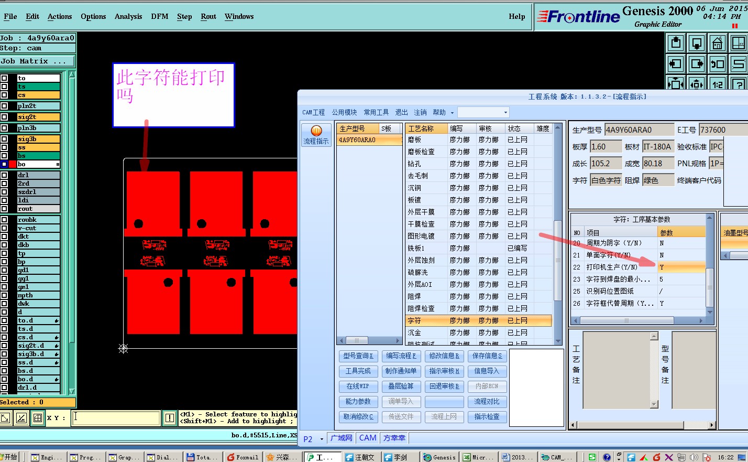This screenshot has width=748, height=462.
Task: Open the 帮助 menu dropdown arrow
Action: (453, 113)
